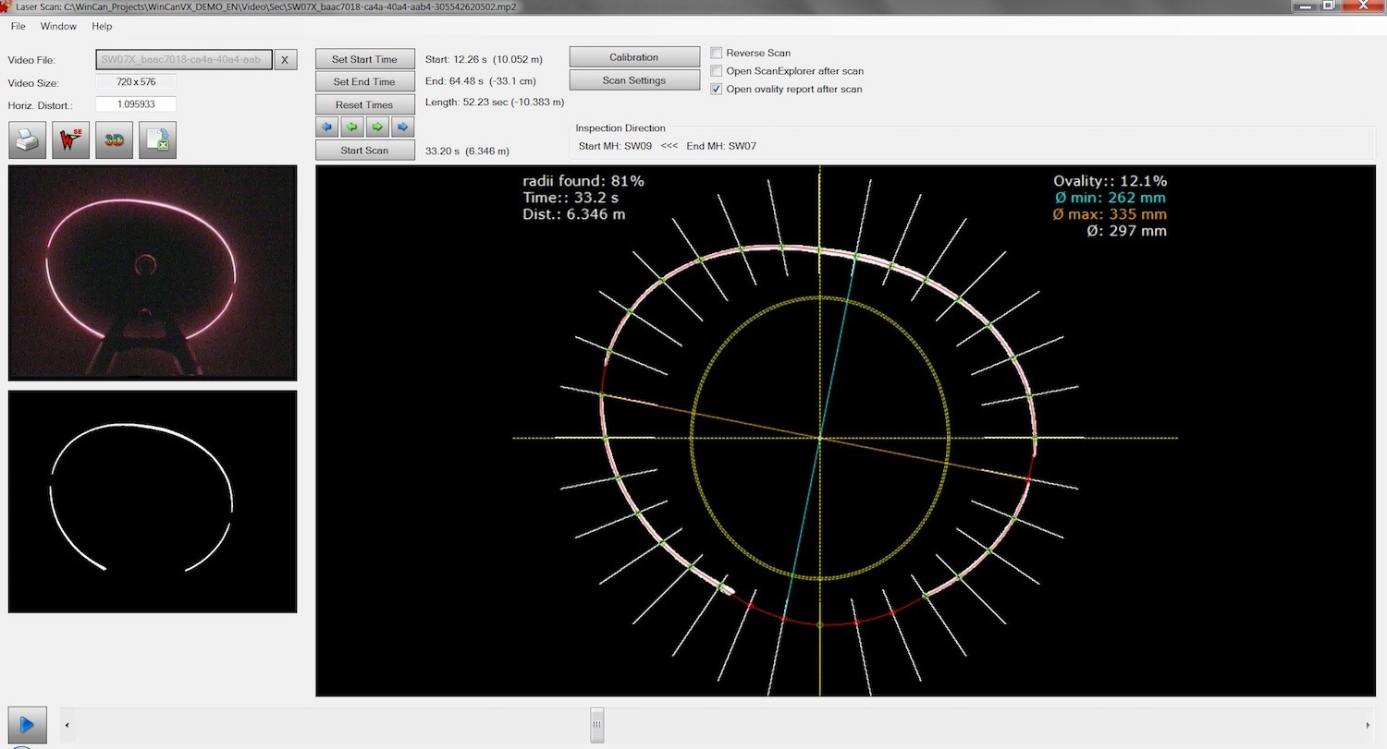Click the rightmost blue right arrow

(402, 127)
